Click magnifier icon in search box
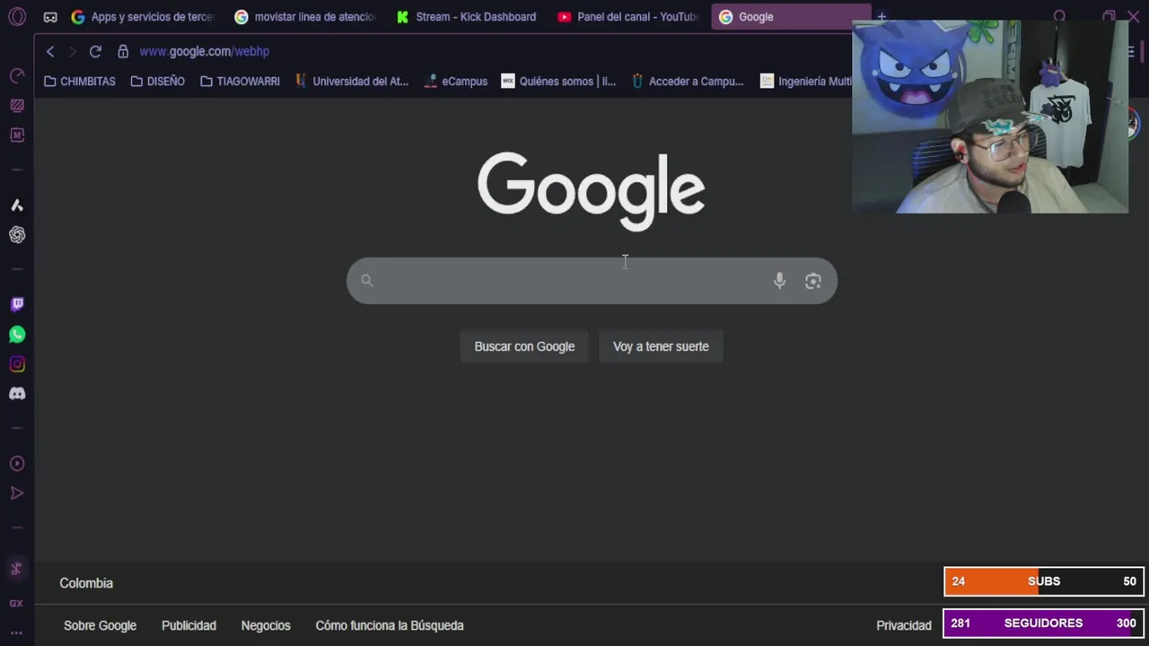This screenshot has width=1149, height=646. (367, 281)
